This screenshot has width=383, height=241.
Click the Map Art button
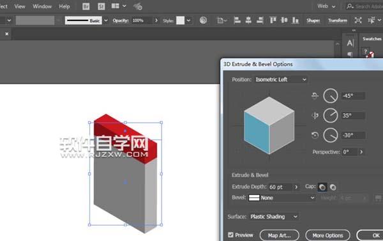279,235
